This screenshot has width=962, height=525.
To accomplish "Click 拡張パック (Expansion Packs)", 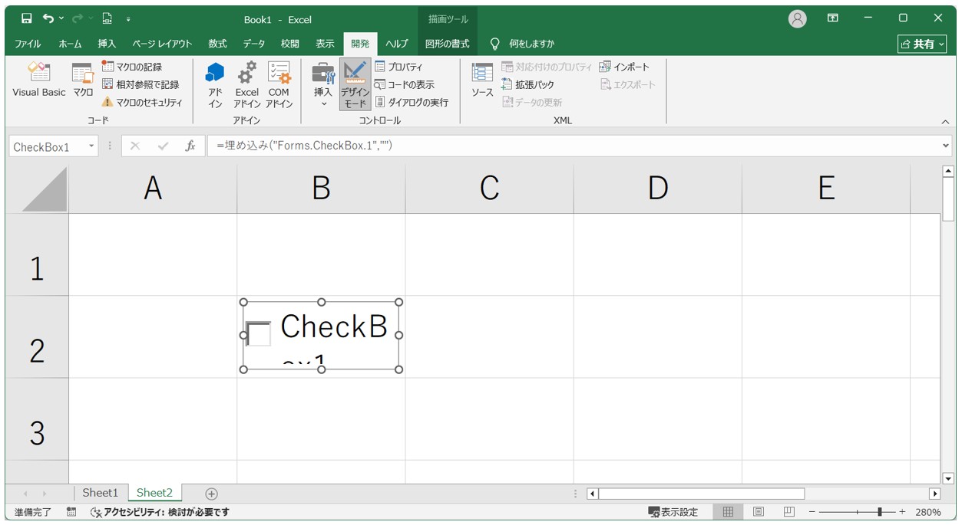I will pyautogui.click(x=527, y=84).
